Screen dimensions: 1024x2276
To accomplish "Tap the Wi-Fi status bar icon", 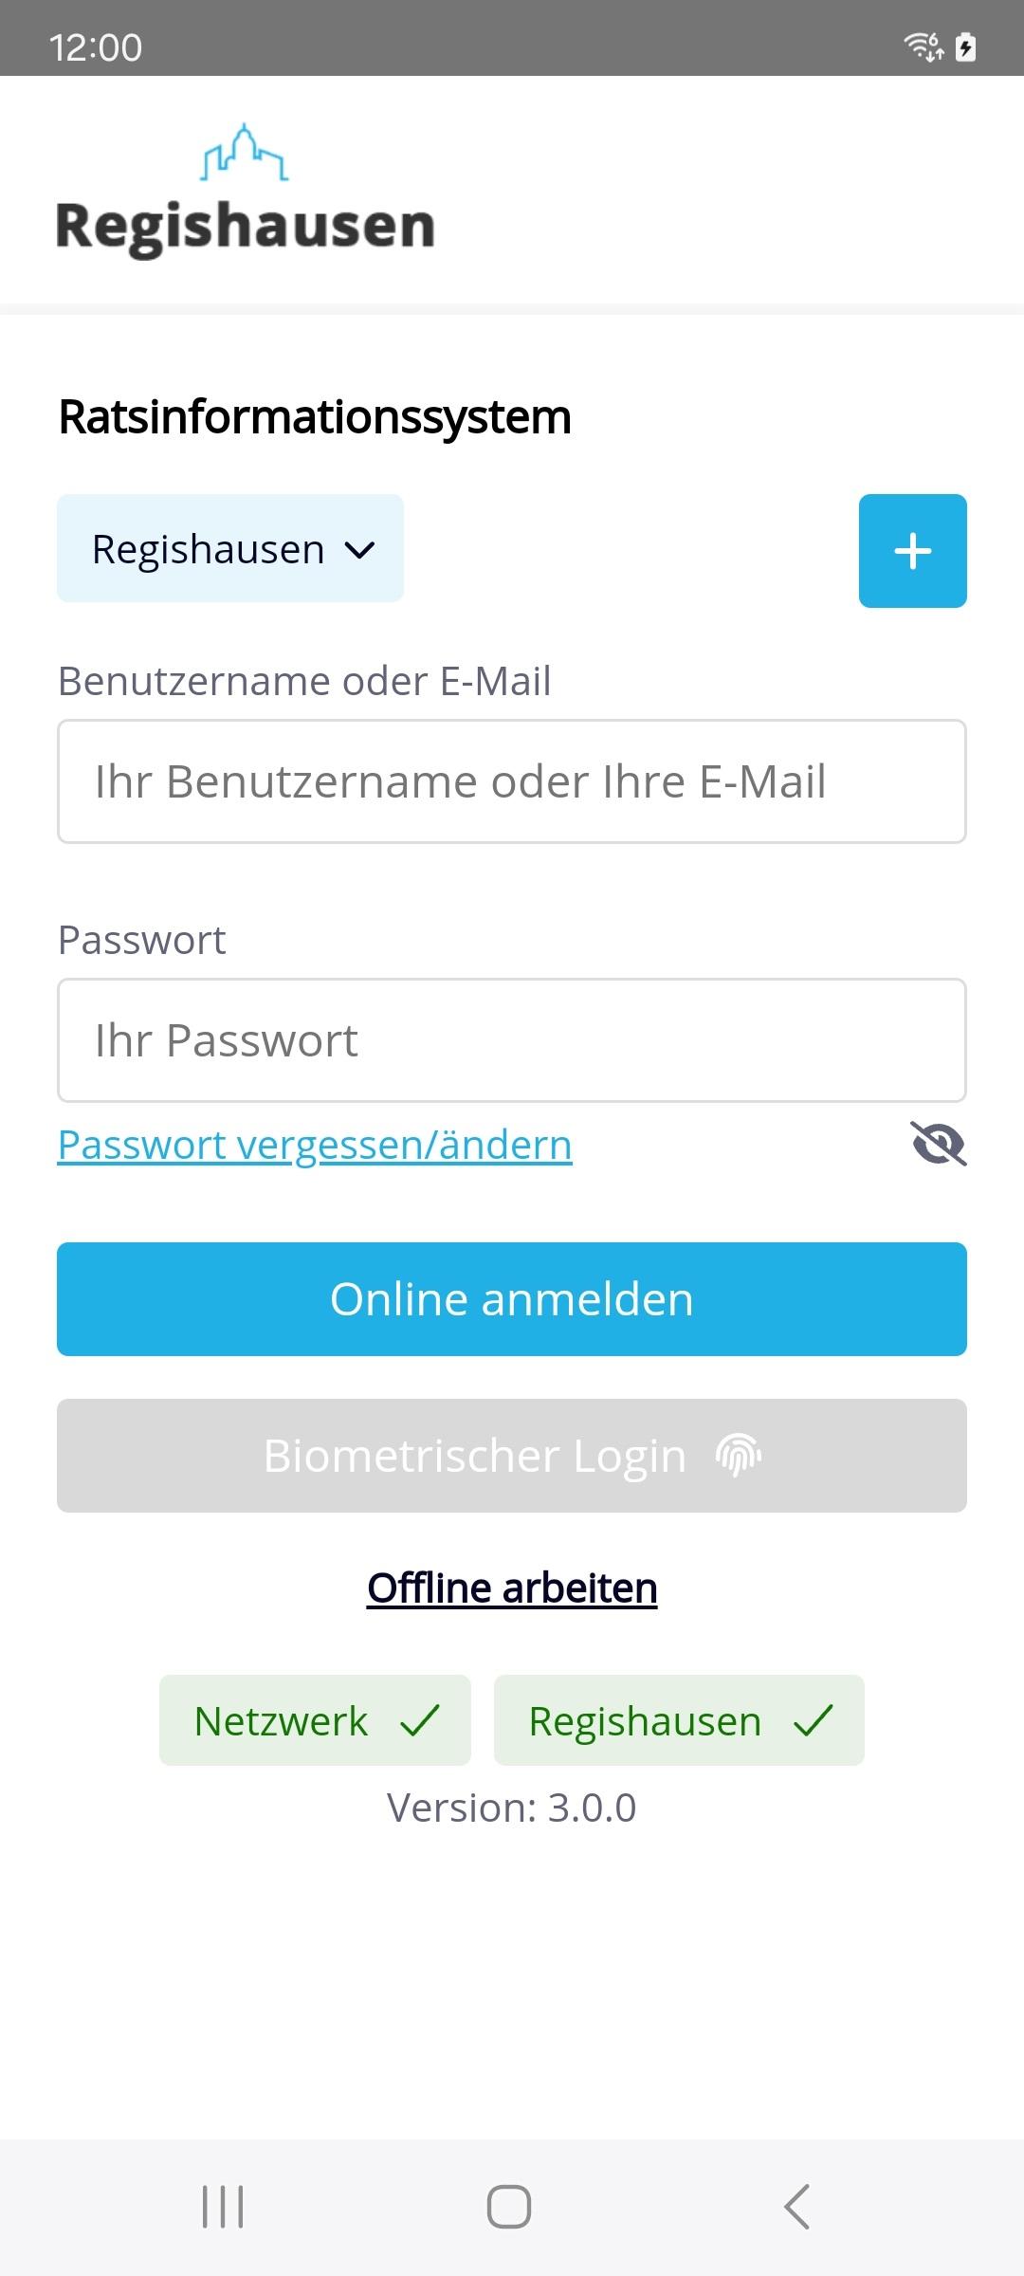I will [x=923, y=46].
